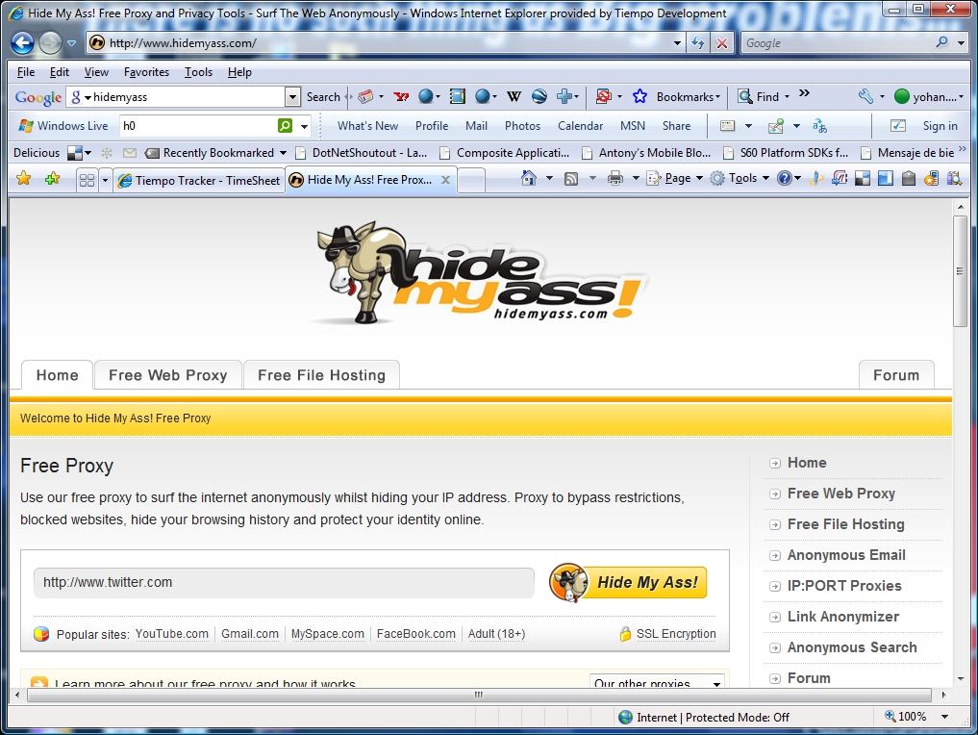This screenshot has height=735, width=978.
Task: Open the Free File Hosting page tab
Action: coord(321,375)
